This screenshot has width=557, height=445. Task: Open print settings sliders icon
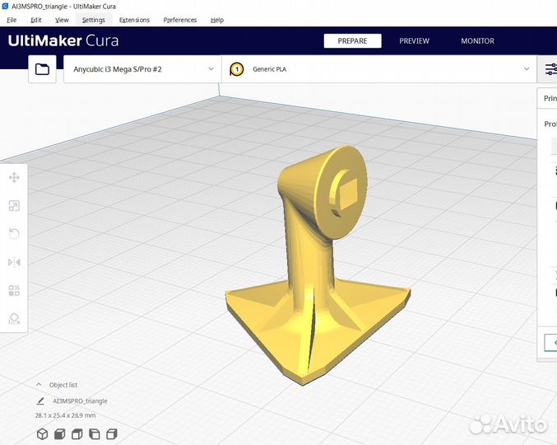coord(550,70)
